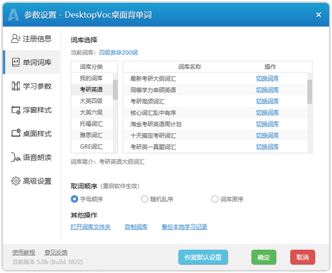The image size is (332, 273).
Task: Select the 字母顺序 radio button
Action: pyautogui.click(x=74, y=199)
